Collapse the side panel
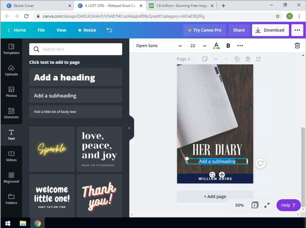 (x=129, y=128)
